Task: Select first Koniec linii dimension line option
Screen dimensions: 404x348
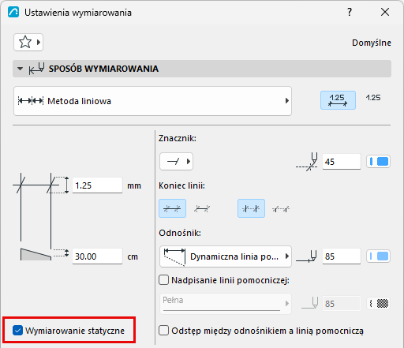Action: click(x=172, y=208)
